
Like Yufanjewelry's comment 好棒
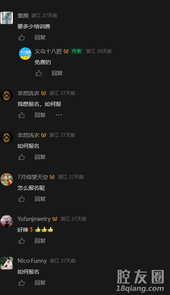pos(21,241)
